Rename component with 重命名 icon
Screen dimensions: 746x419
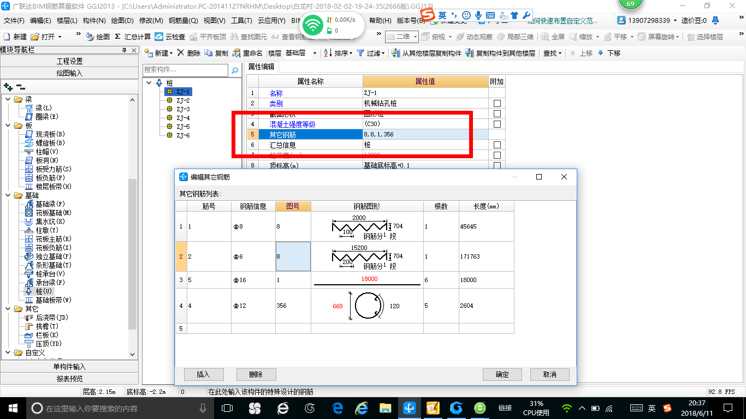pos(248,53)
